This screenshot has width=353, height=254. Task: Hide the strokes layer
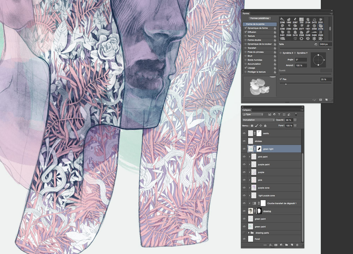[x=244, y=141]
